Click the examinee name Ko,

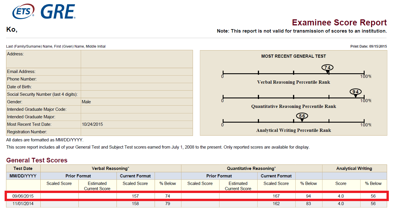(x=12, y=29)
